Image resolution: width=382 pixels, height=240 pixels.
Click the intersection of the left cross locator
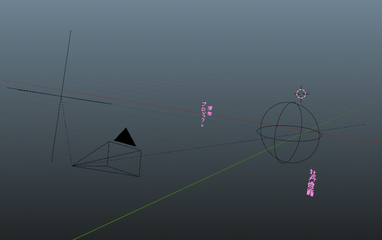61,96
